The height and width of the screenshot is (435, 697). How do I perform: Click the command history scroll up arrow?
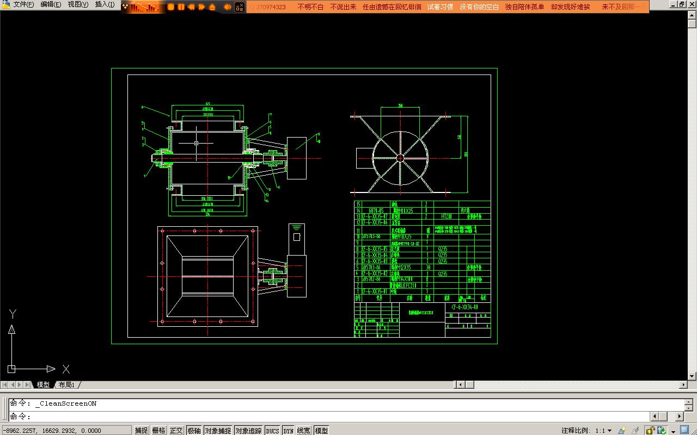[x=689, y=402]
